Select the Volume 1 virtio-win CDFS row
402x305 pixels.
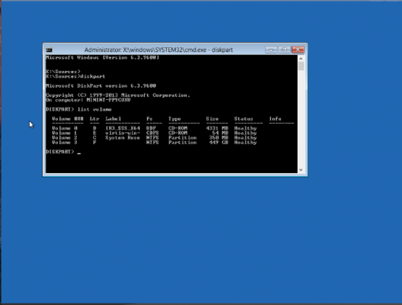[155, 133]
